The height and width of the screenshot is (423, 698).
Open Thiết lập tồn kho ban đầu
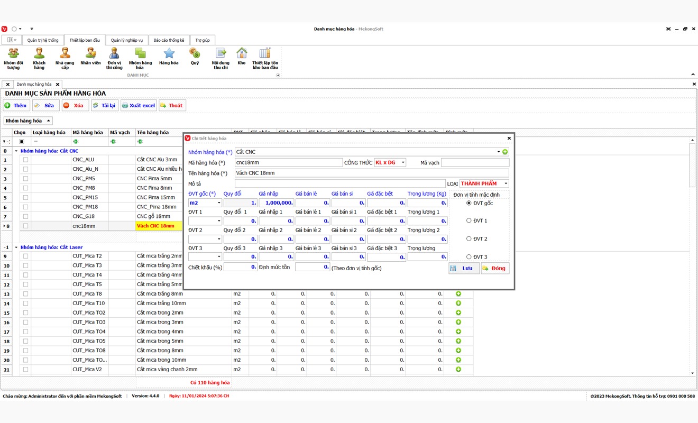click(265, 58)
